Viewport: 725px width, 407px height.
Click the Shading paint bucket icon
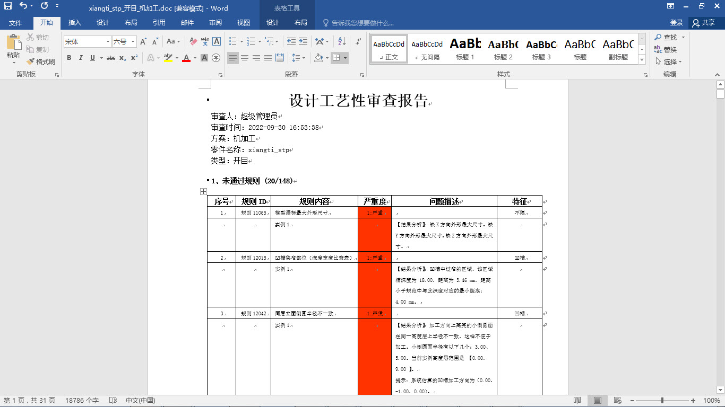tap(319, 57)
